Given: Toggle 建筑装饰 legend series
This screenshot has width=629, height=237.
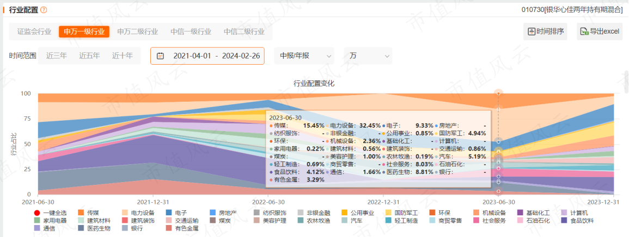Looking at the screenshot, I should pos(138,221).
